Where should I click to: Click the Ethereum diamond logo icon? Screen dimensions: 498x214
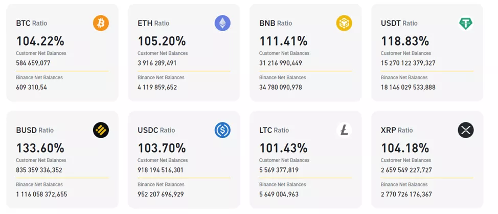pyautogui.click(x=222, y=23)
